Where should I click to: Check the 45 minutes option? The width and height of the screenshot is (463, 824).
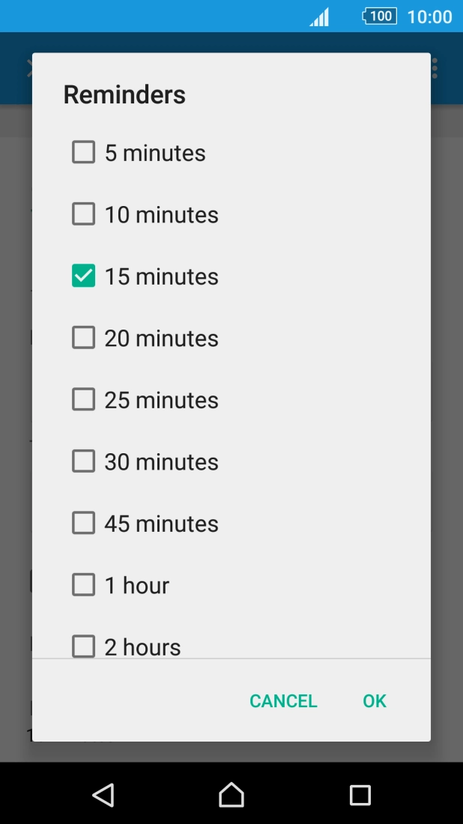pos(83,523)
